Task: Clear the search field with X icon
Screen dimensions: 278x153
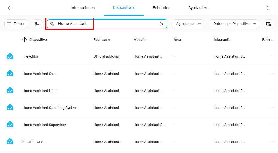Action: (x=162, y=24)
